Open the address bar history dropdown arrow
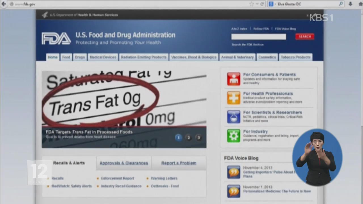The height and width of the screenshot is (204, 363). (257, 4)
